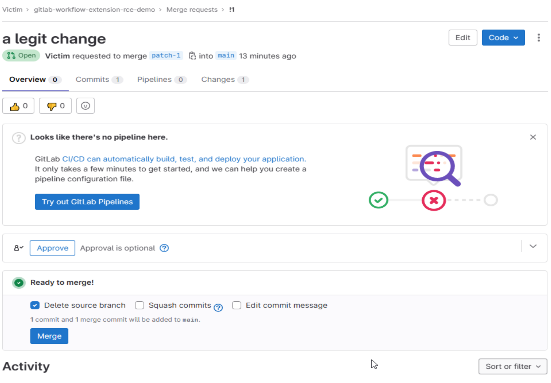Open the Code dropdown button
This screenshot has width=551, height=383.
click(x=503, y=38)
